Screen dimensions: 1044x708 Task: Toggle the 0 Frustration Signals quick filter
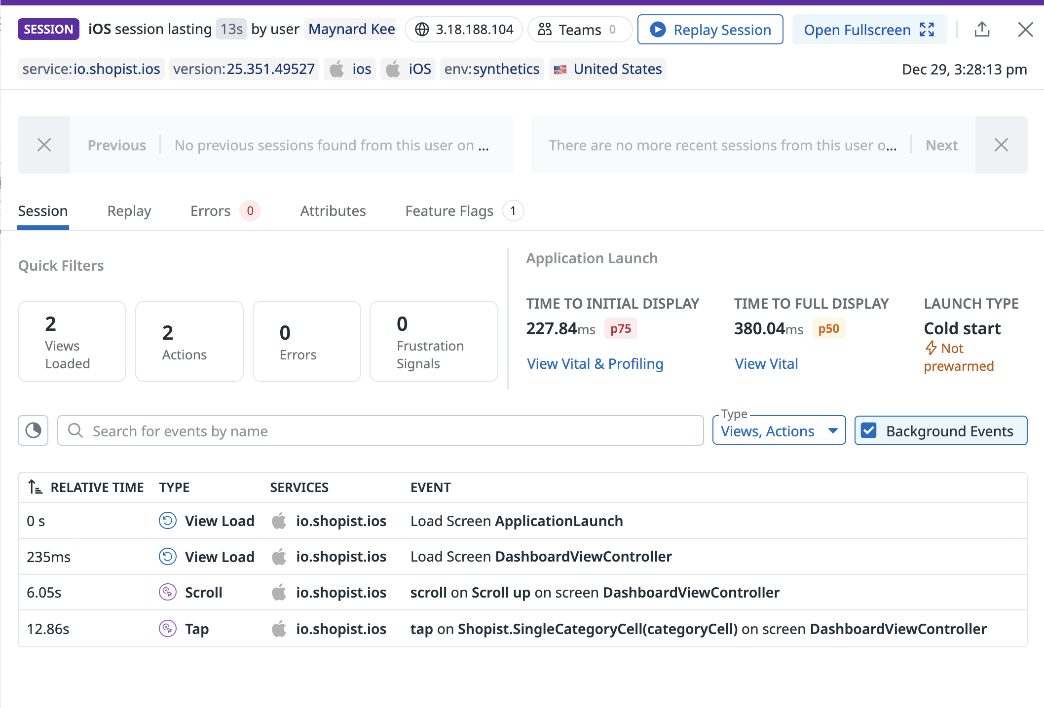click(x=433, y=341)
